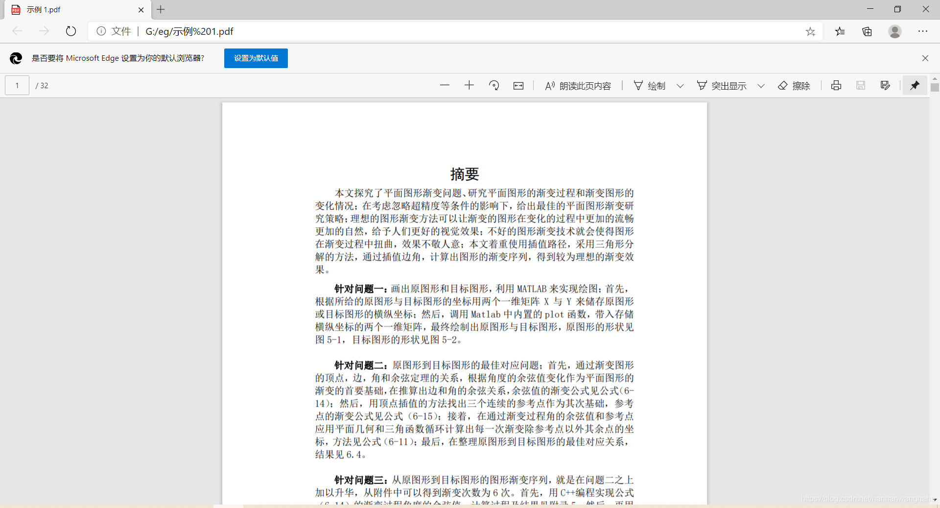940x508 pixels.
Task: Select the 绘制 (draw) tool
Action: click(x=650, y=86)
